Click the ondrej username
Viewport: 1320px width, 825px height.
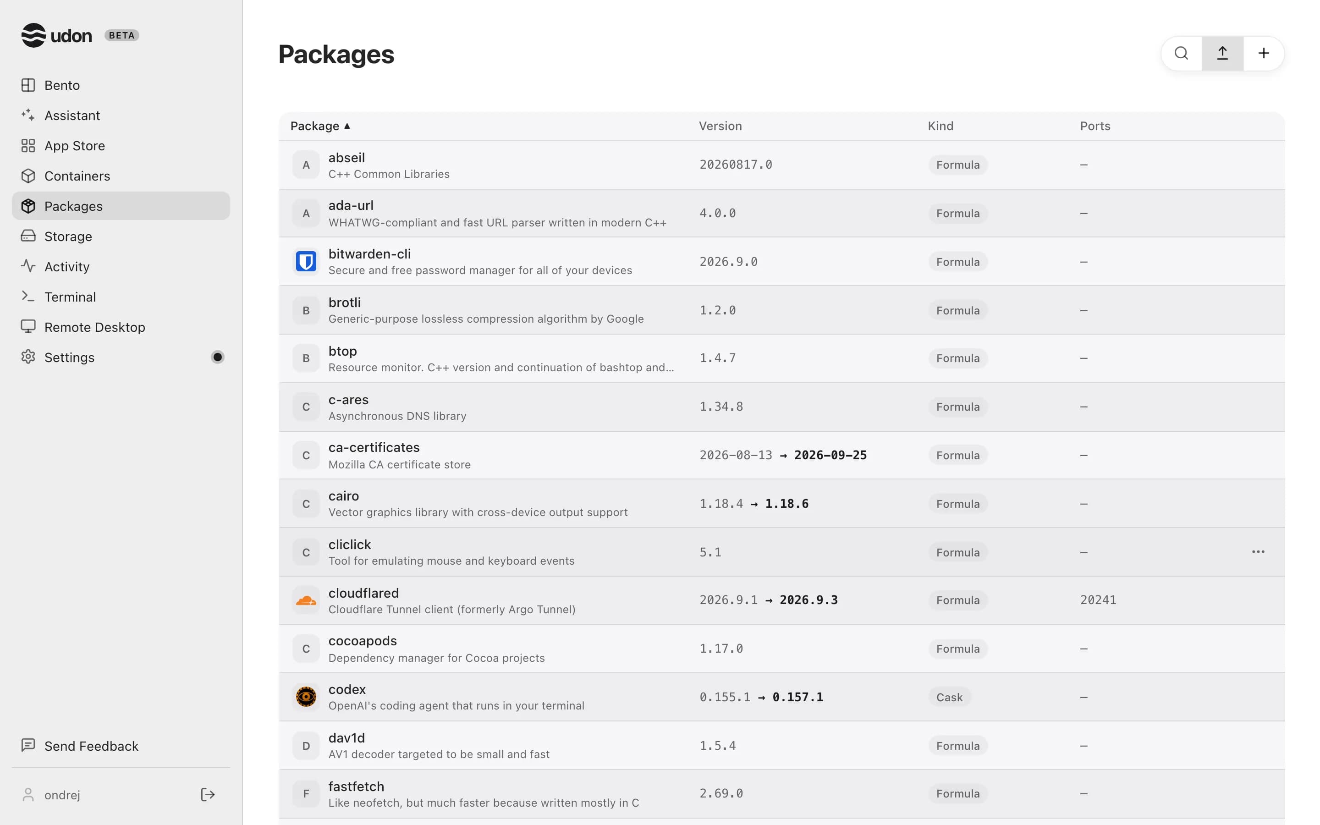point(62,795)
